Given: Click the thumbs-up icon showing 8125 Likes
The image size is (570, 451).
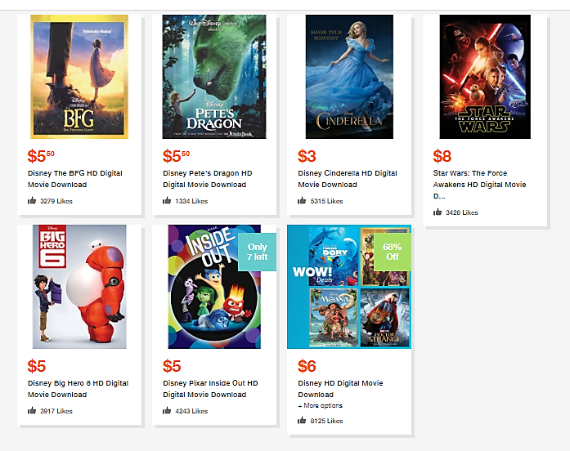Looking at the screenshot, I should [302, 420].
